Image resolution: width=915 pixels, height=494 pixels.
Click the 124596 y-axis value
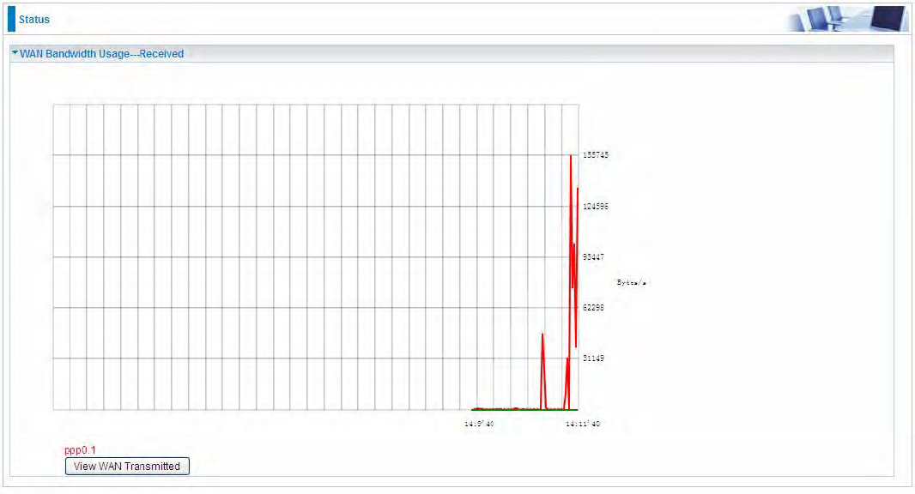tap(595, 207)
